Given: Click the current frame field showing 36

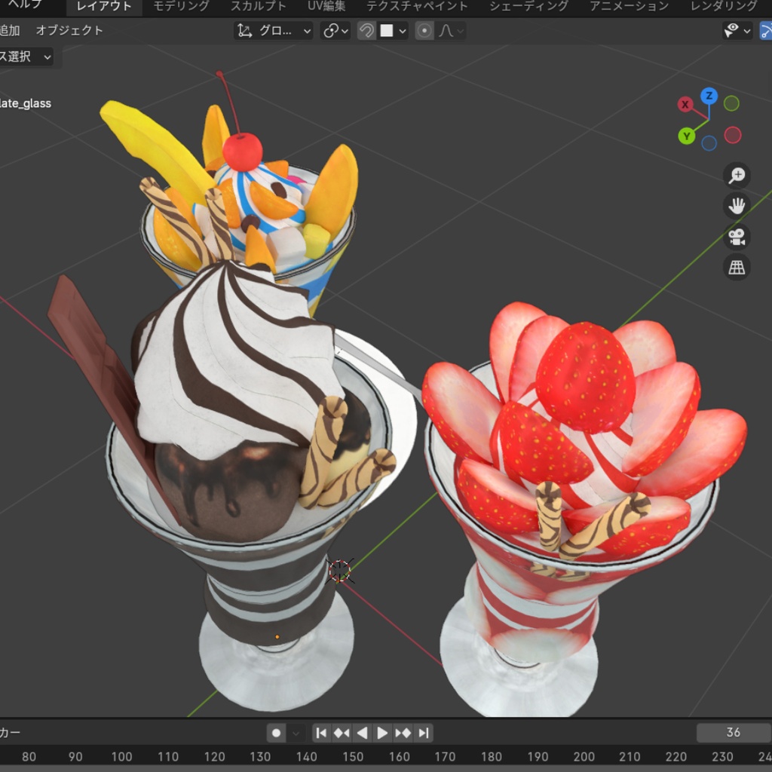Looking at the screenshot, I should (x=731, y=732).
